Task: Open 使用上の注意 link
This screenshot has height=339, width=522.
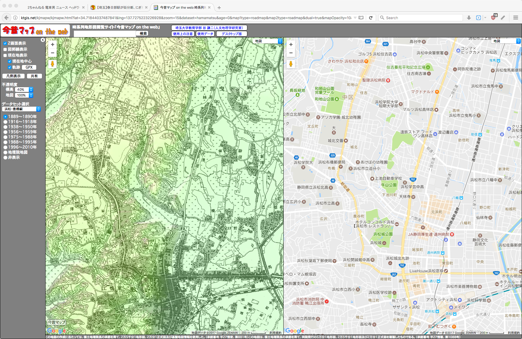Action: 183,34
